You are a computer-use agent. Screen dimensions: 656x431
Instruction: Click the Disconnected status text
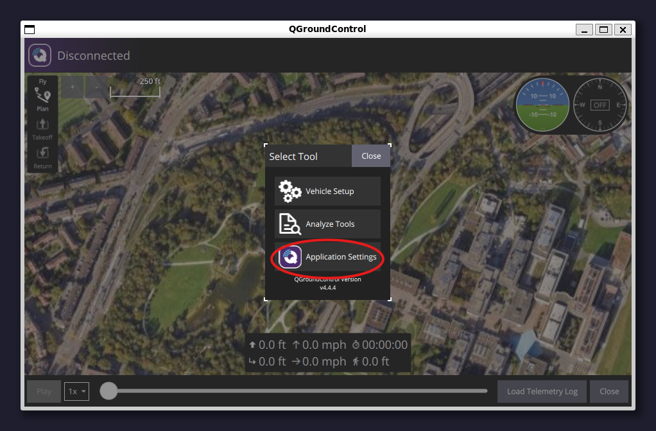tap(94, 56)
